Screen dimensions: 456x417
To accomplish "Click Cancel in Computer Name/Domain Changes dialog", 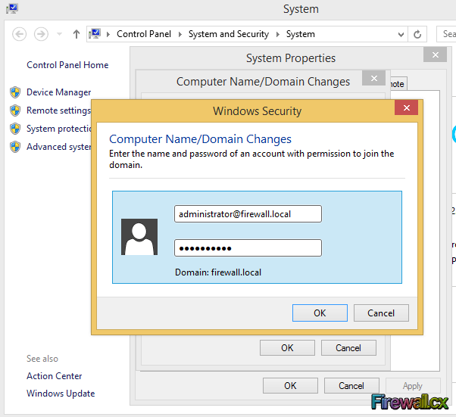I will (348, 348).
